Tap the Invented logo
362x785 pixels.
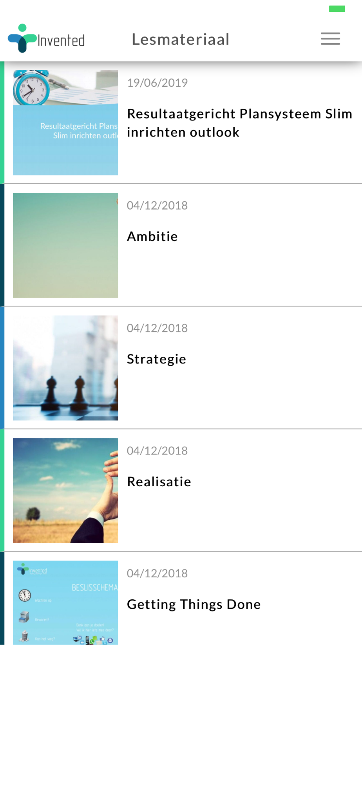tap(46, 38)
